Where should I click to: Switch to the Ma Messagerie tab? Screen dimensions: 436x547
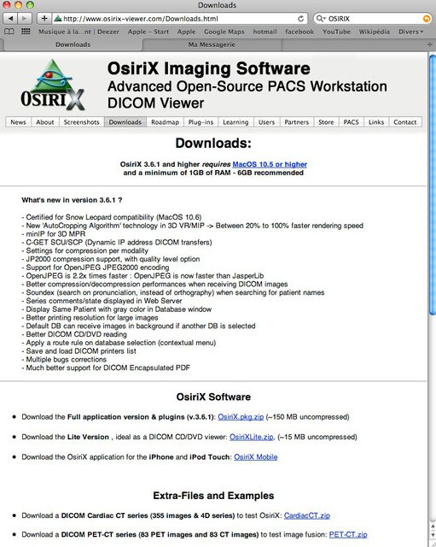tap(212, 44)
